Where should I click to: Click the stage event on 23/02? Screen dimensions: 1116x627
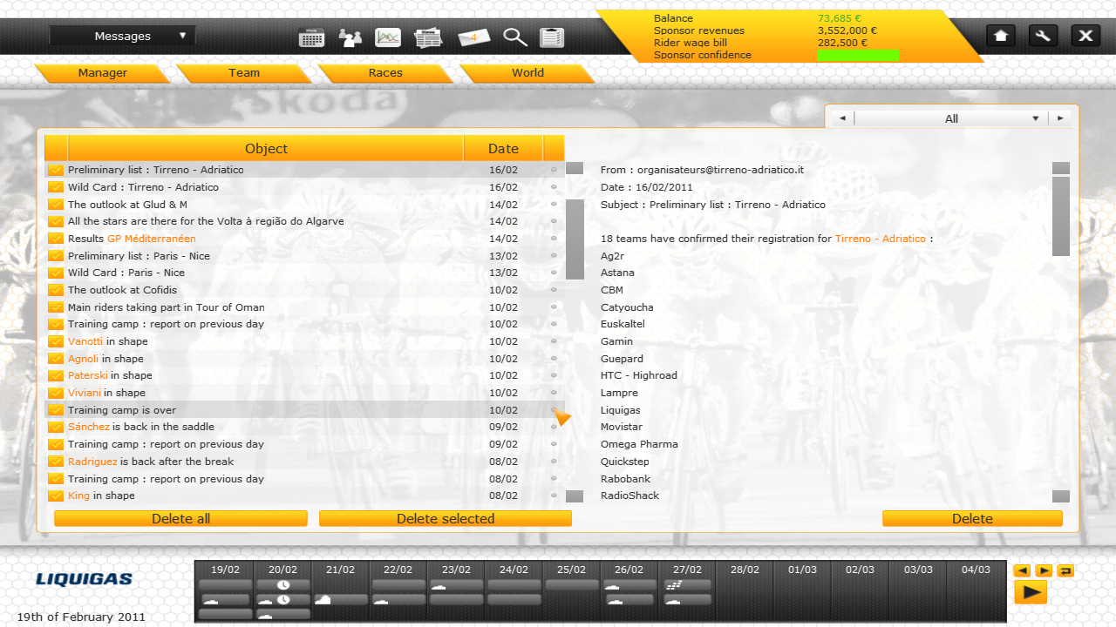[456, 585]
